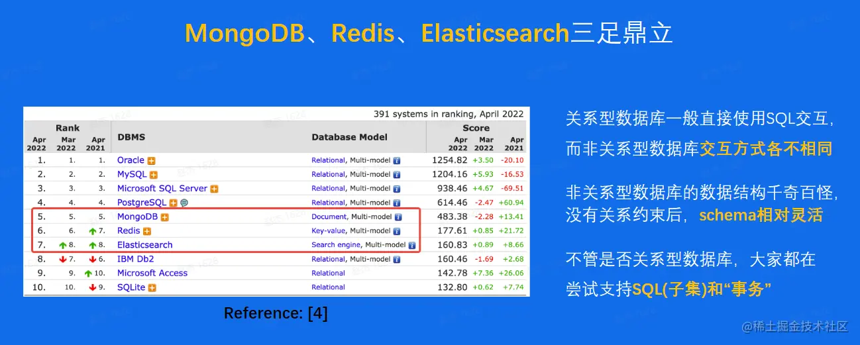Click the Rank column header
This screenshot has width=860, height=345.
pos(68,128)
